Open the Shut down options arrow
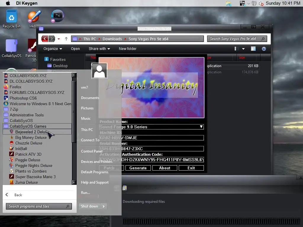 pos(104,206)
